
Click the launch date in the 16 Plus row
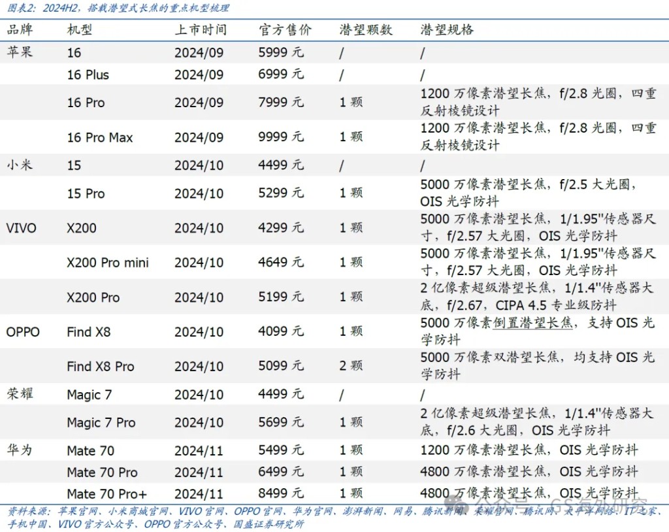(199, 75)
